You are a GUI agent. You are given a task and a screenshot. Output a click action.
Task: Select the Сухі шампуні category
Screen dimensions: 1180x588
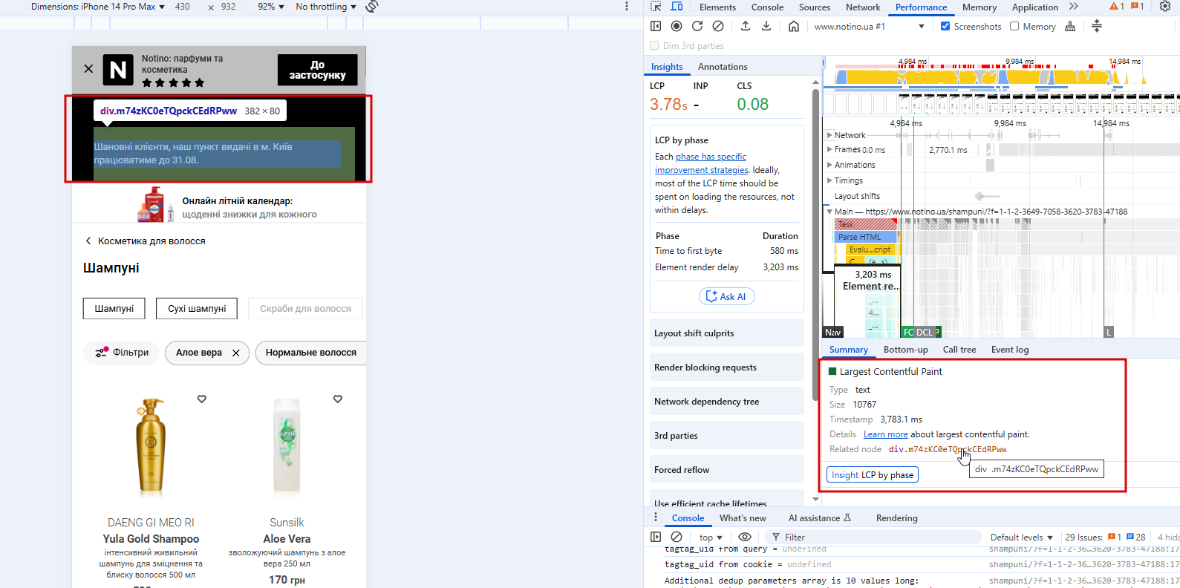[x=197, y=308]
